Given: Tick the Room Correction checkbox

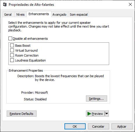Looking at the screenshot, I should click(12, 55).
